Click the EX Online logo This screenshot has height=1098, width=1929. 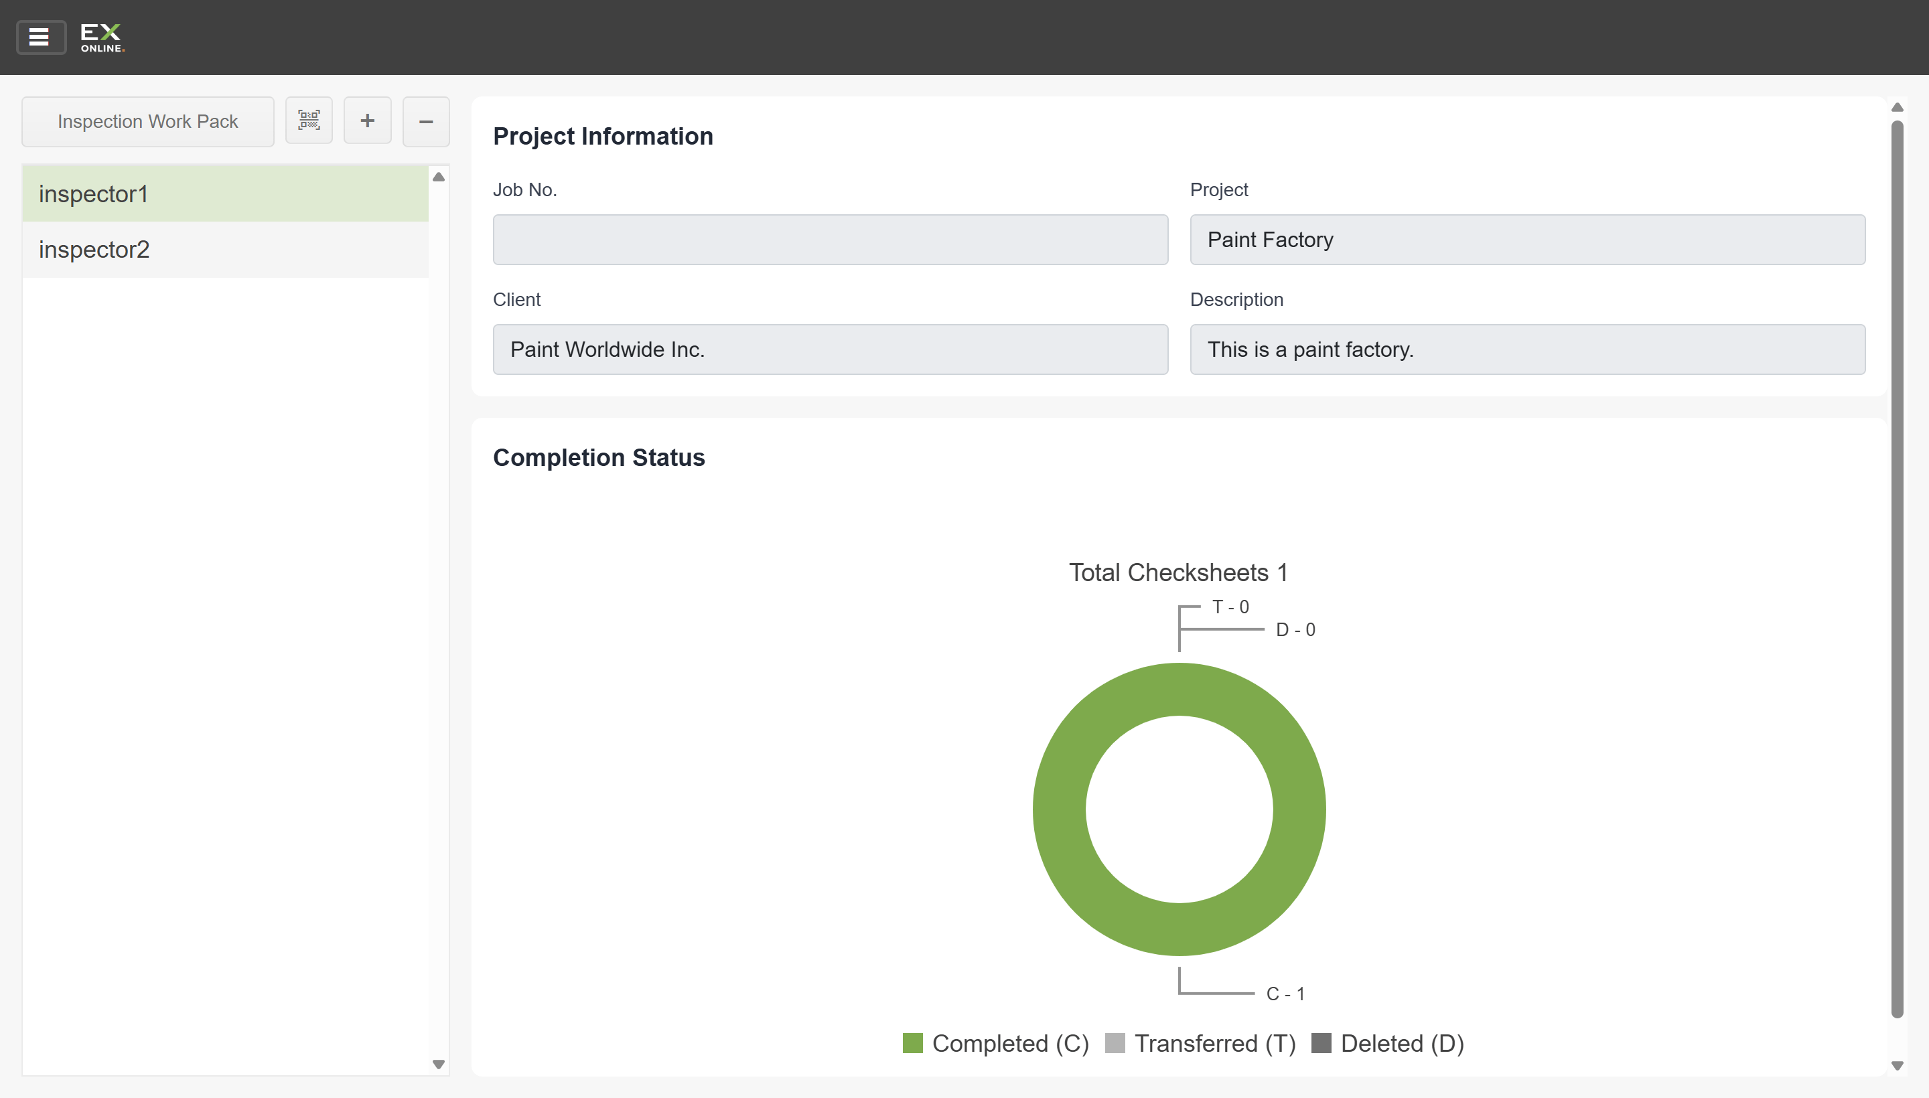pos(102,37)
